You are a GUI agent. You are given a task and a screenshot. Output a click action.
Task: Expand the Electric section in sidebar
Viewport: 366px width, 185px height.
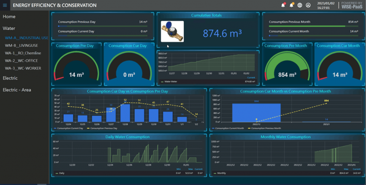pos(10,78)
